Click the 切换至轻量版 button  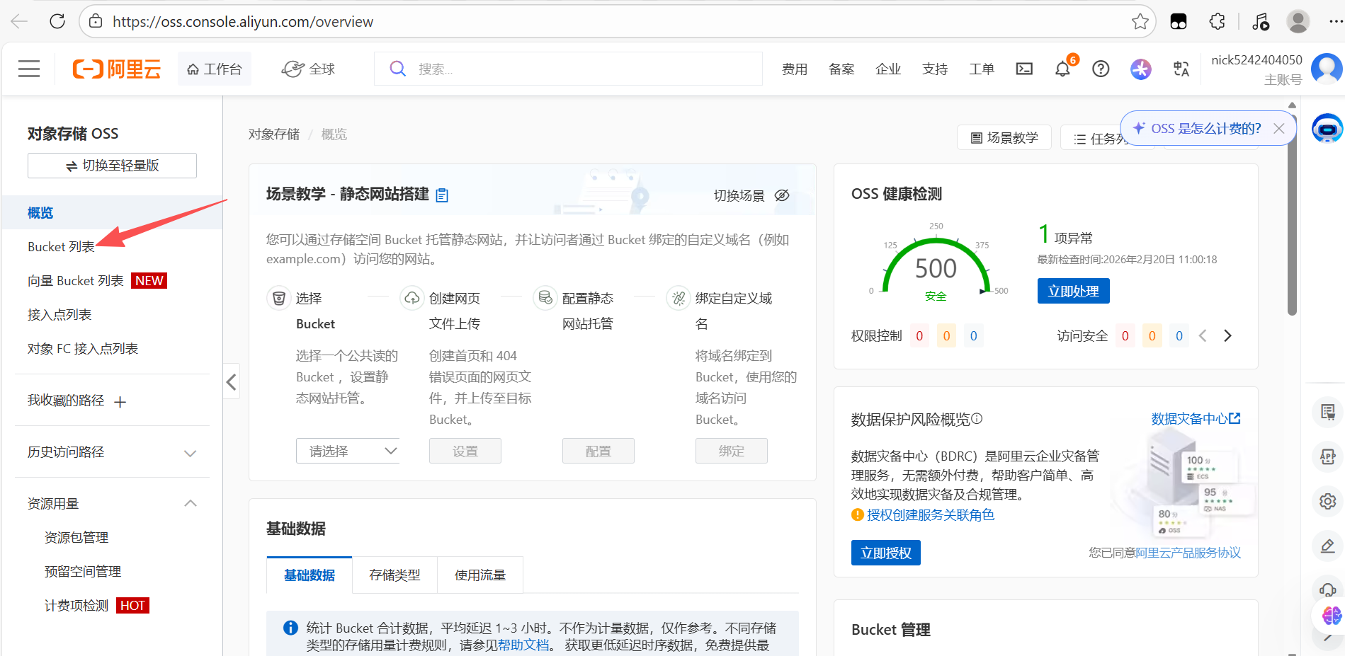point(112,166)
